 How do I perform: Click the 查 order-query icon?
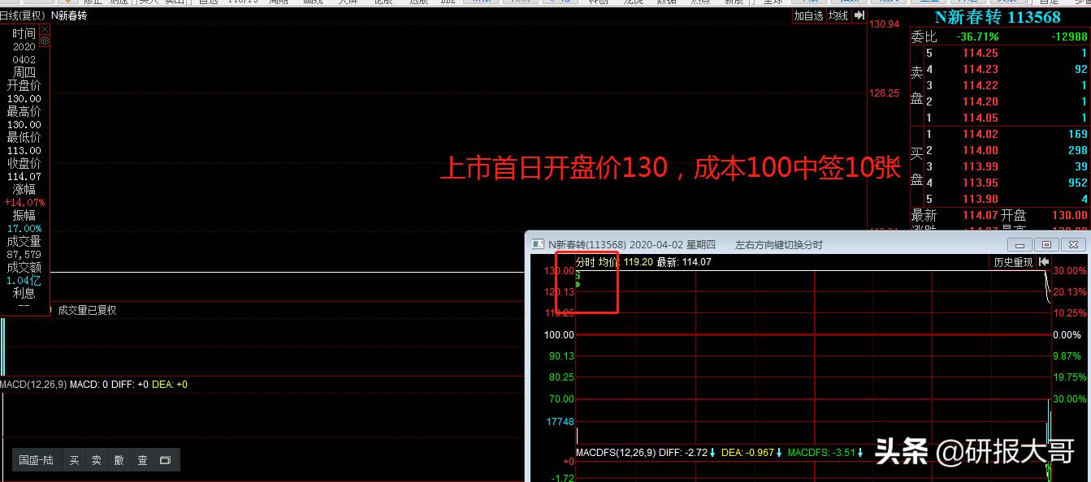(144, 459)
